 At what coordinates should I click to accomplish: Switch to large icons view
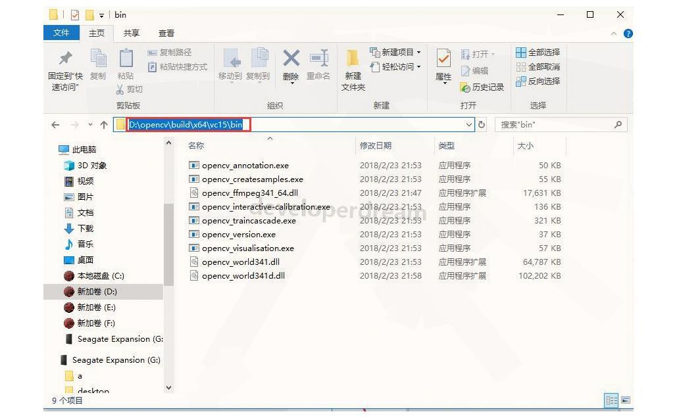626,400
